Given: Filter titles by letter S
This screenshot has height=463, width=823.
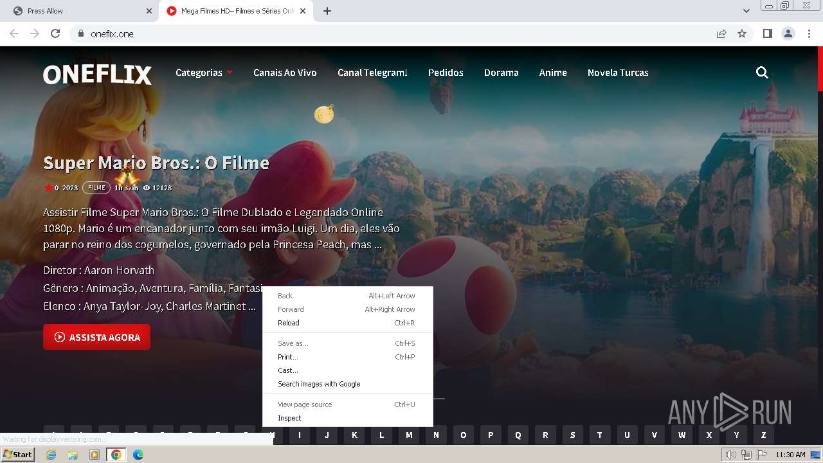Looking at the screenshot, I should (572, 435).
